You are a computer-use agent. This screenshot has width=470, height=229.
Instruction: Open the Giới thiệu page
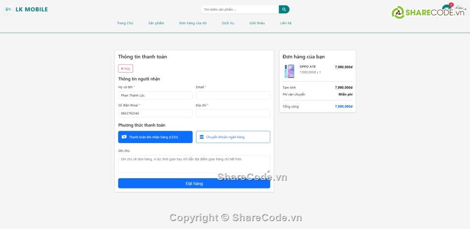click(257, 23)
